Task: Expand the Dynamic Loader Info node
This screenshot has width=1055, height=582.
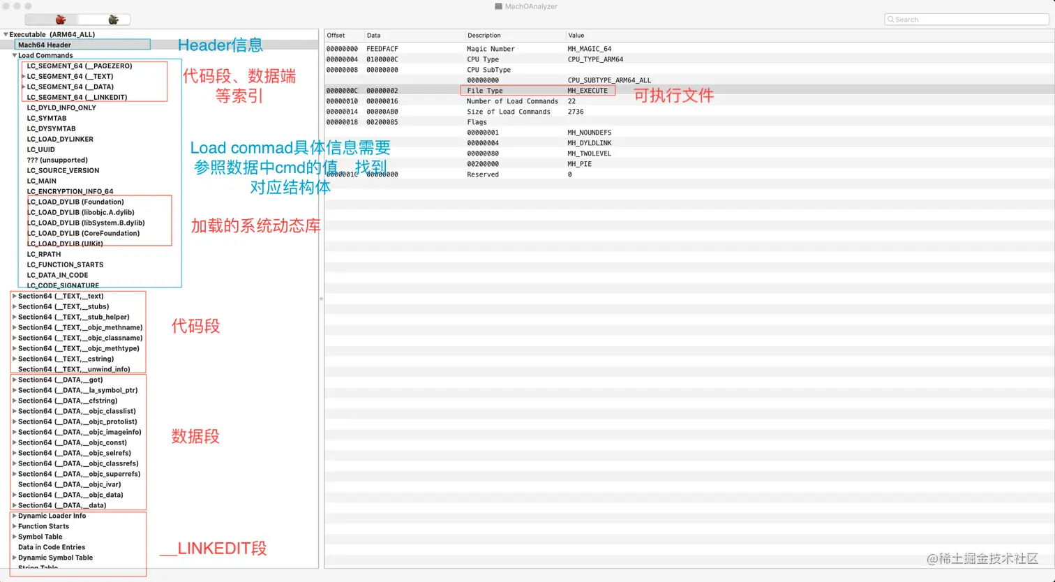Action: pyautogui.click(x=15, y=516)
